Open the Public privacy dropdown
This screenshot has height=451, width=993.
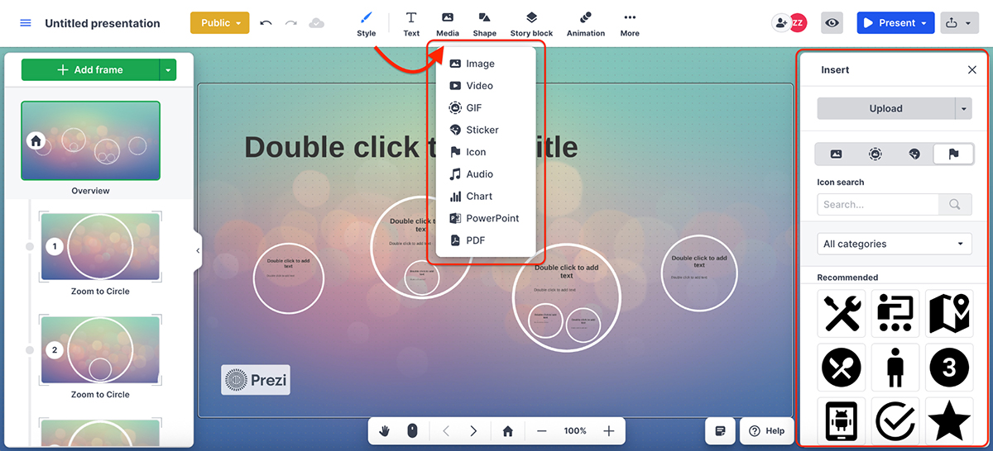point(219,23)
